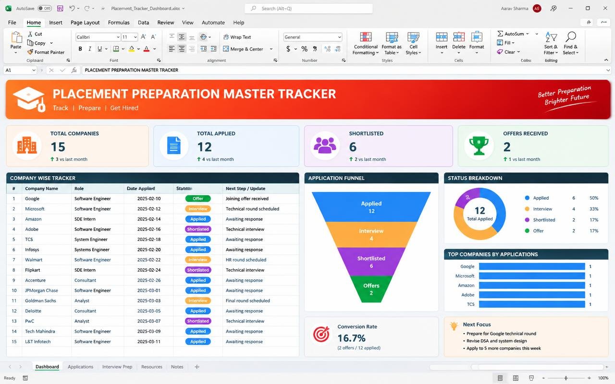
Task: Click the Percent Style icon
Action: click(304, 49)
